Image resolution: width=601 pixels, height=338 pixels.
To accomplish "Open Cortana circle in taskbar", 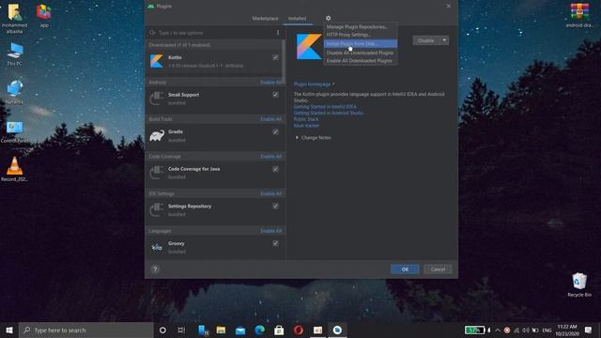I will [162, 330].
